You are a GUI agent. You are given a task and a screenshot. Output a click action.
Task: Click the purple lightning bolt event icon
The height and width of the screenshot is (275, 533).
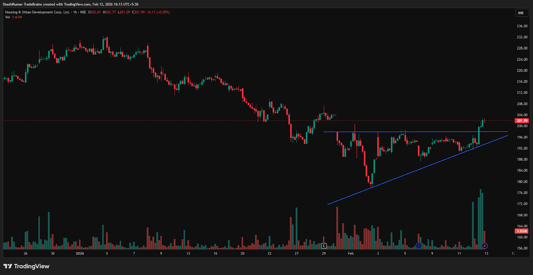pyautogui.click(x=485, y=246)
